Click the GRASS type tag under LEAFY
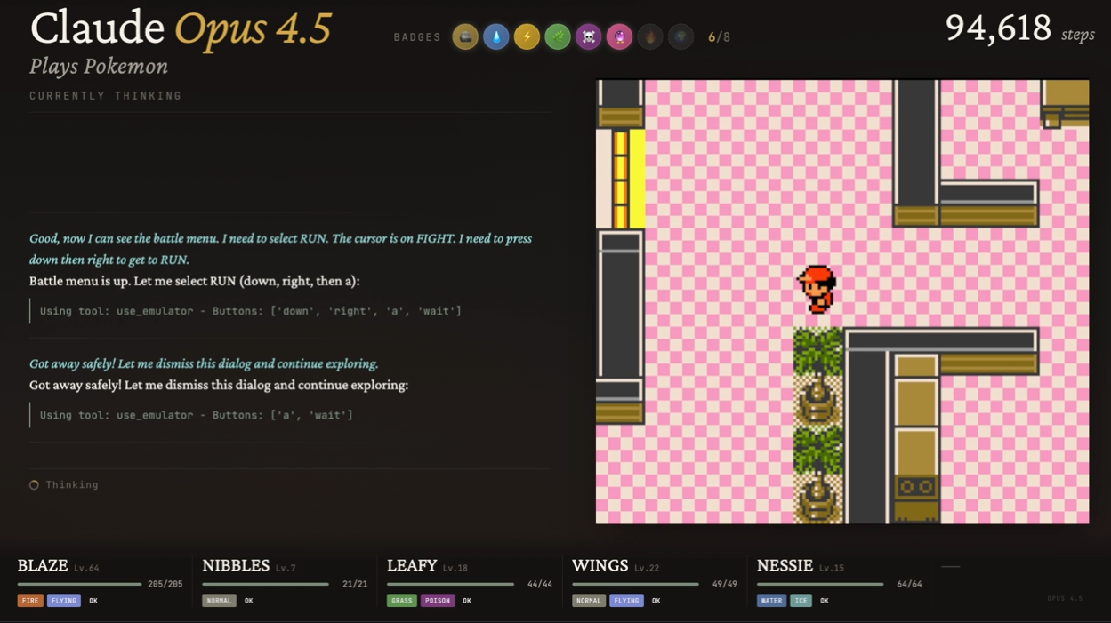The image size is (1111, 623). (402, 601)
